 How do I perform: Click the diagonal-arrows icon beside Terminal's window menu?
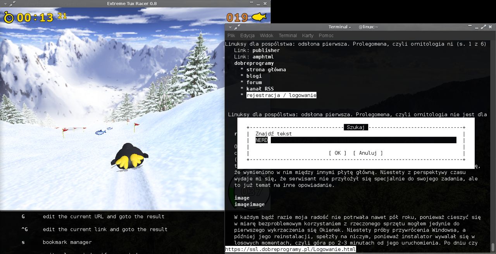[x=238, y=27]
